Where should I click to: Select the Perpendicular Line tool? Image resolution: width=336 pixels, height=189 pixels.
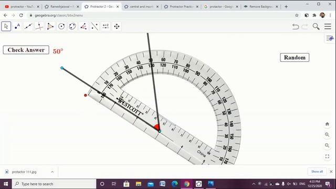coord(39,26)
